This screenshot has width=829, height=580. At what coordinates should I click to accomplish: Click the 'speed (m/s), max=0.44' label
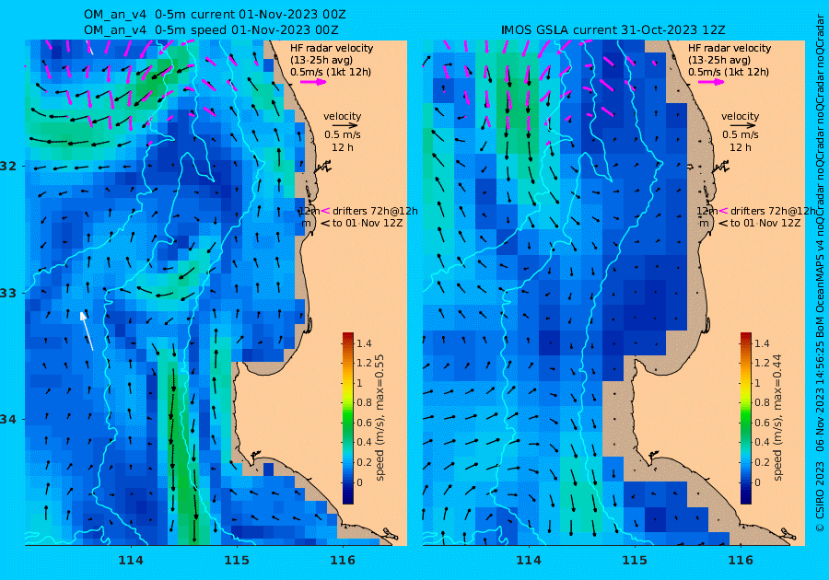pyautogui.click(x=777, y=417)
